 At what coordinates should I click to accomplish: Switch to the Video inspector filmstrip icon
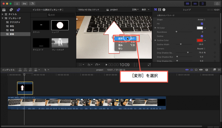(160, 10)
